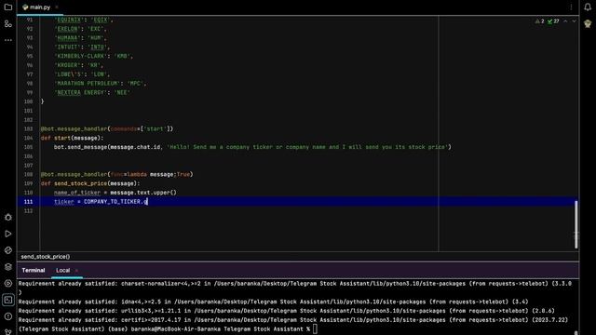Open the layered stack tool window
The height and width of the screenshot is (335, 596).
(x=8, y=267)
